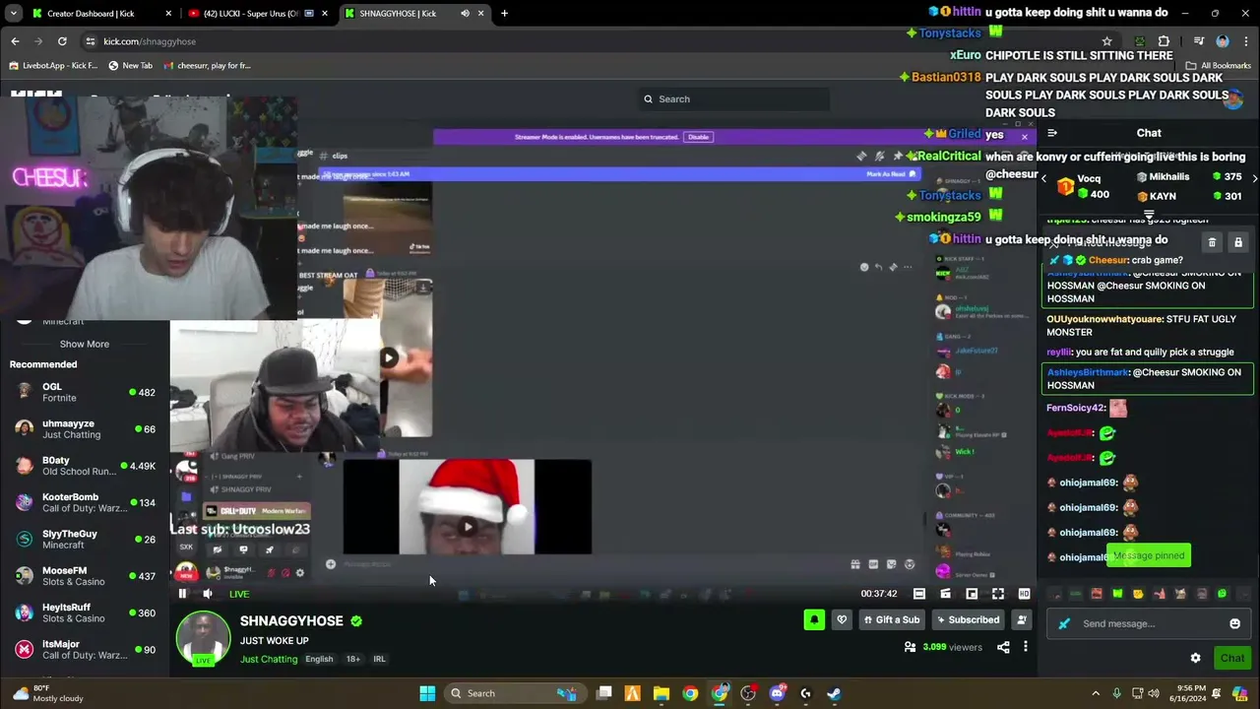The height and width of the screenshot is (709, 1260).
Task: Open the Windows Start menu
Action: [x=427, y=693]
